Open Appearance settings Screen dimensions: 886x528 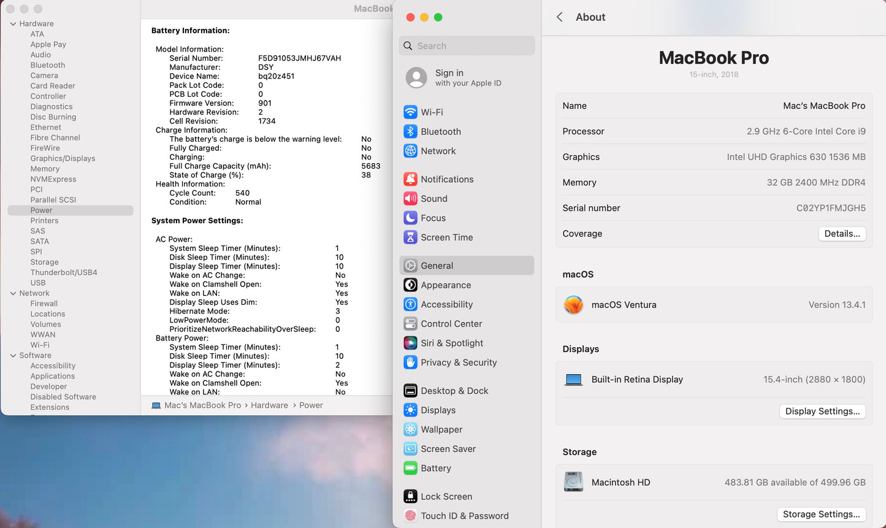446,285
